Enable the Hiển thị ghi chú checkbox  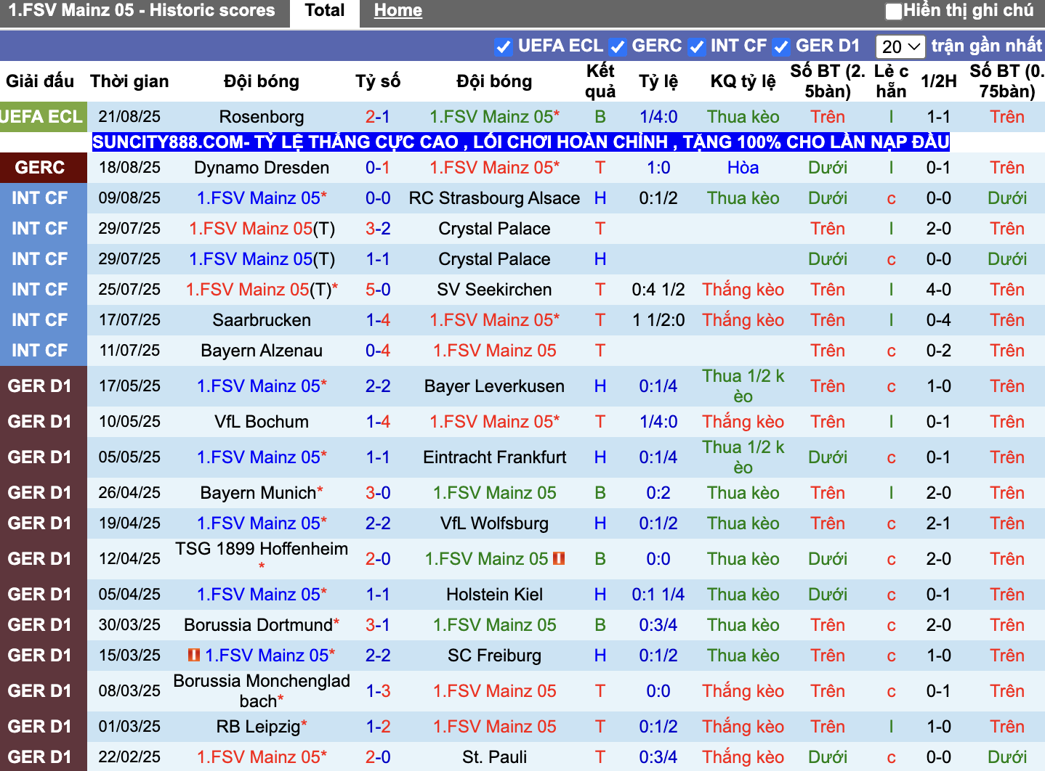pyautogui.click(x=894, y=11)
